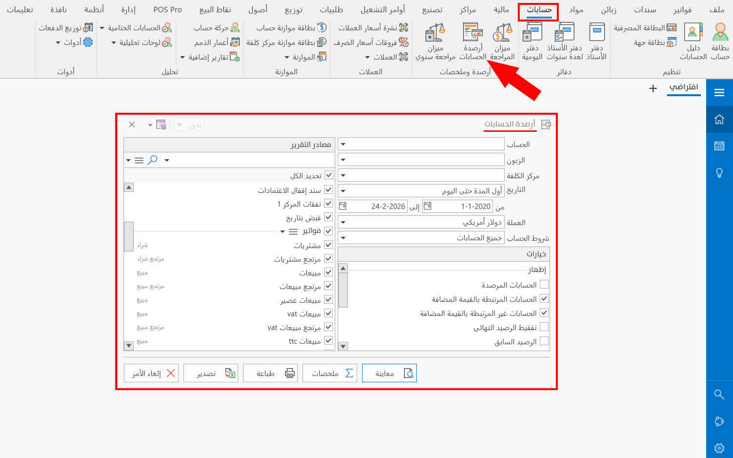Open settings gear at sidebar bottom
Viewport: 733px width, 458px height.
pos(719,448)
